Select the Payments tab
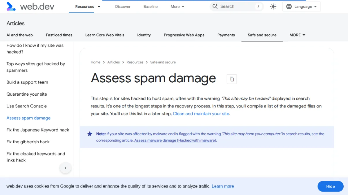The width and height of the screenshot is (348, 195). [226, 35]
